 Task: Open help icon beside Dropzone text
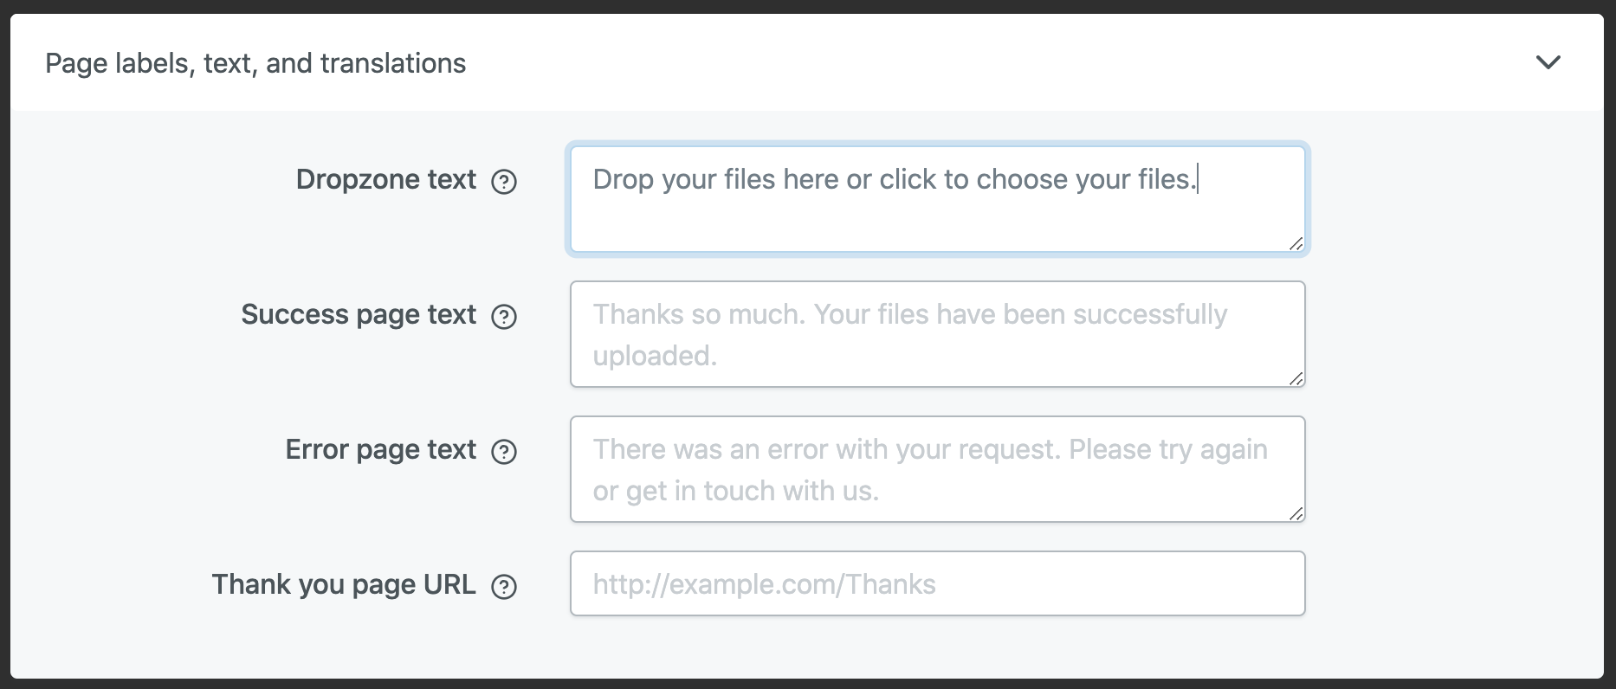click(504, 182)
